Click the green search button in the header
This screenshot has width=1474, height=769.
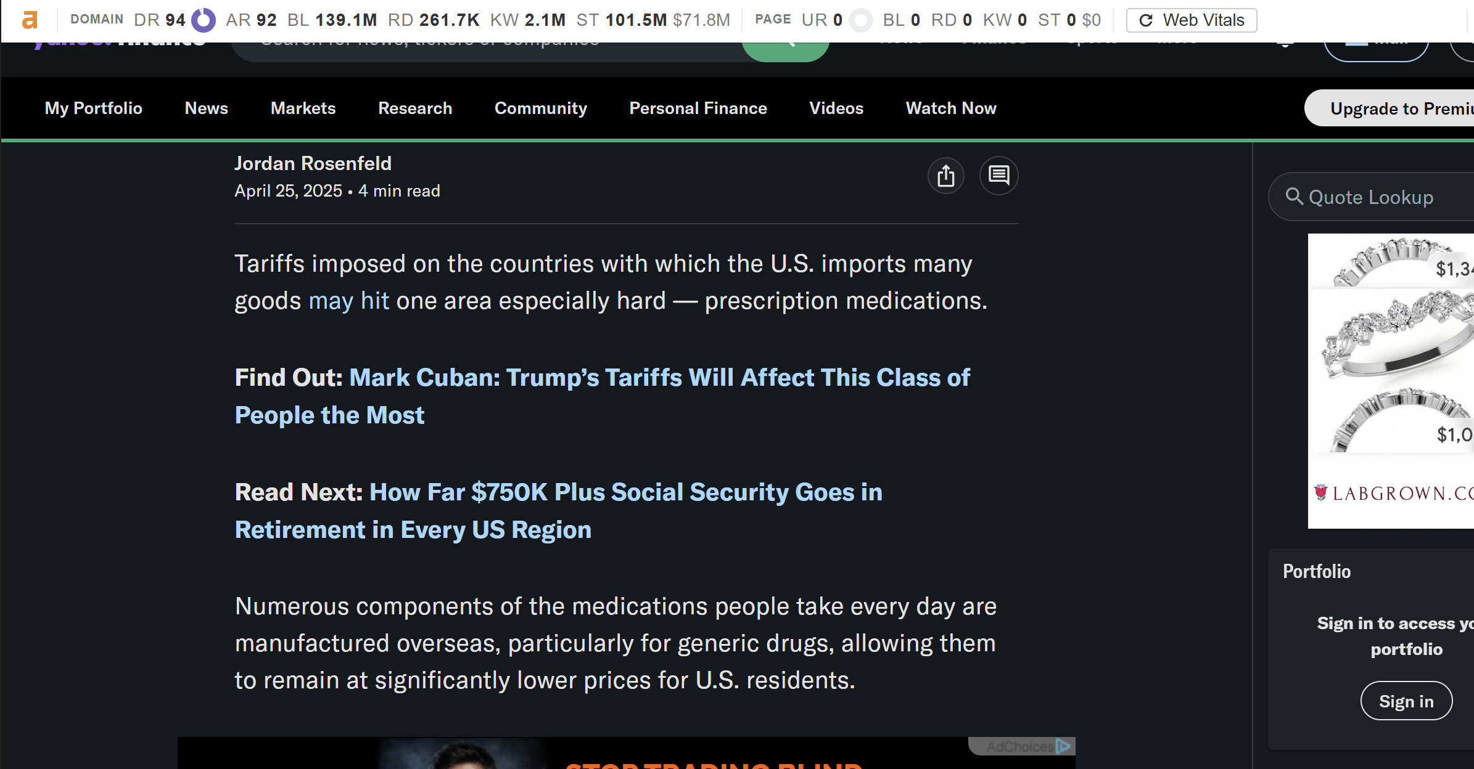point(786,43)
